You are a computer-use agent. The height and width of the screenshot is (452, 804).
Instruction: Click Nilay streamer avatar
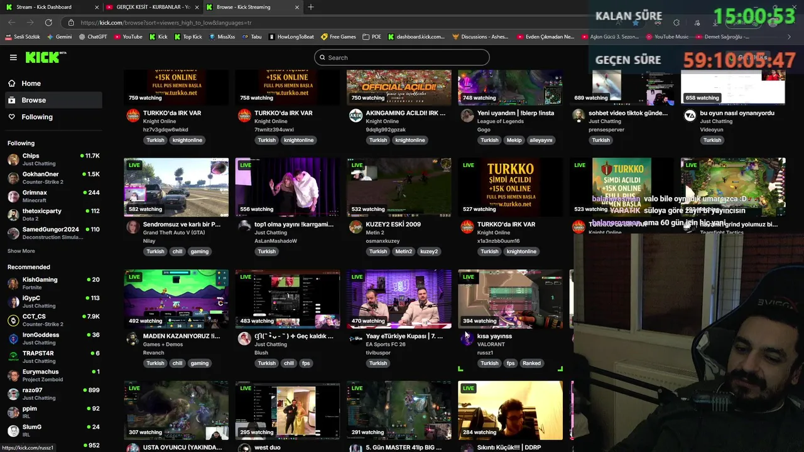click(133, 227)
